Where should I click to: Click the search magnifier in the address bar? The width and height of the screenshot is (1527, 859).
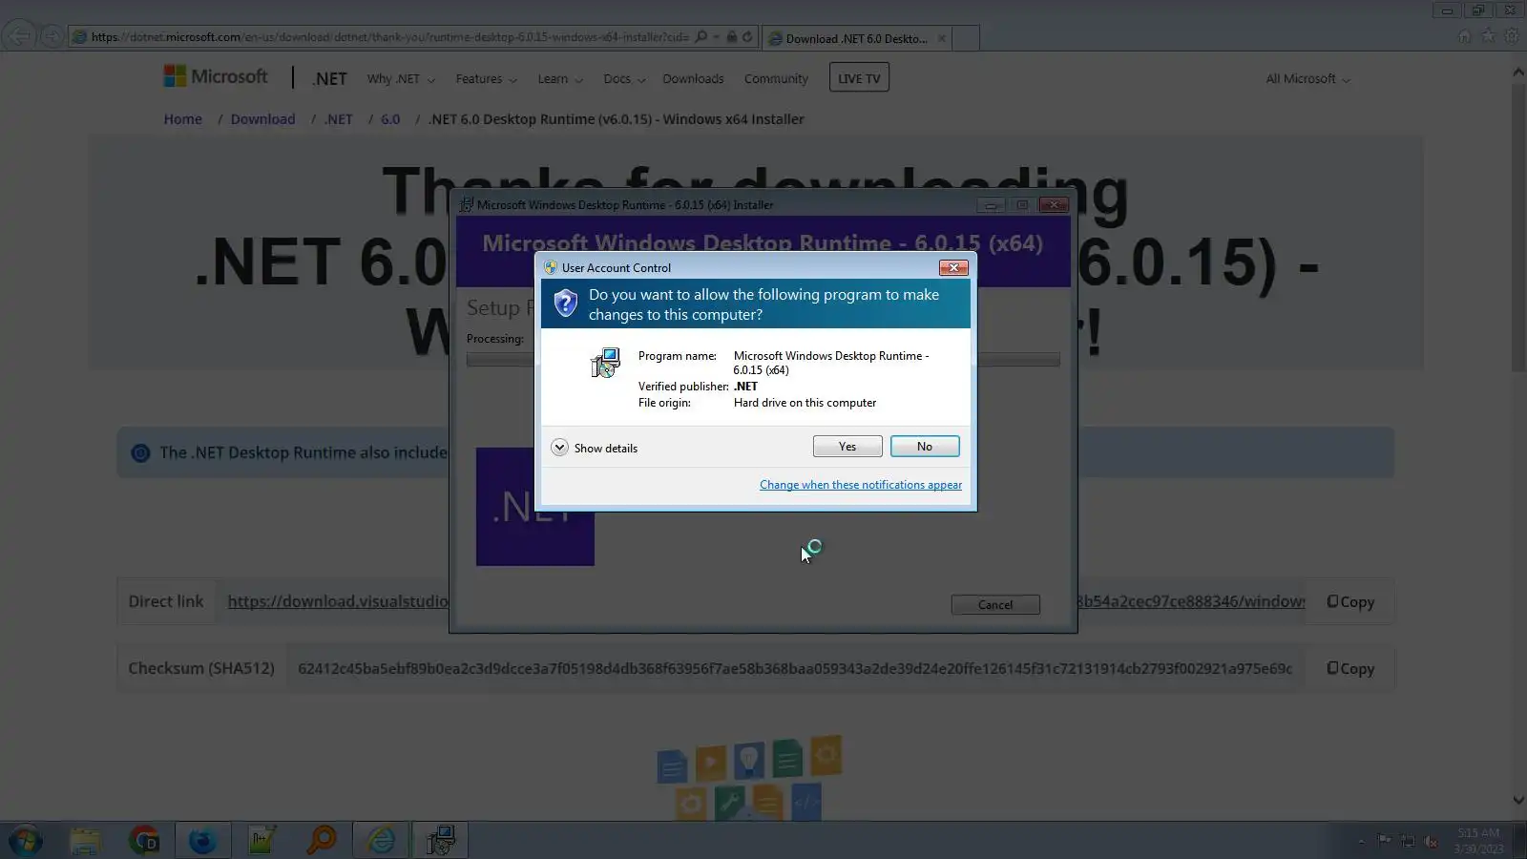click(x=702, y=37)
